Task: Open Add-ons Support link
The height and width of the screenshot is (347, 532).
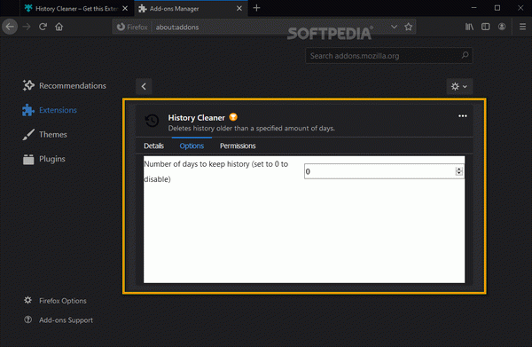Action: (59, 319)
